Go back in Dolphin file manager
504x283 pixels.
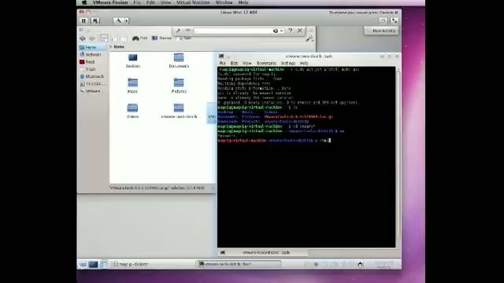tap(83, 39)
